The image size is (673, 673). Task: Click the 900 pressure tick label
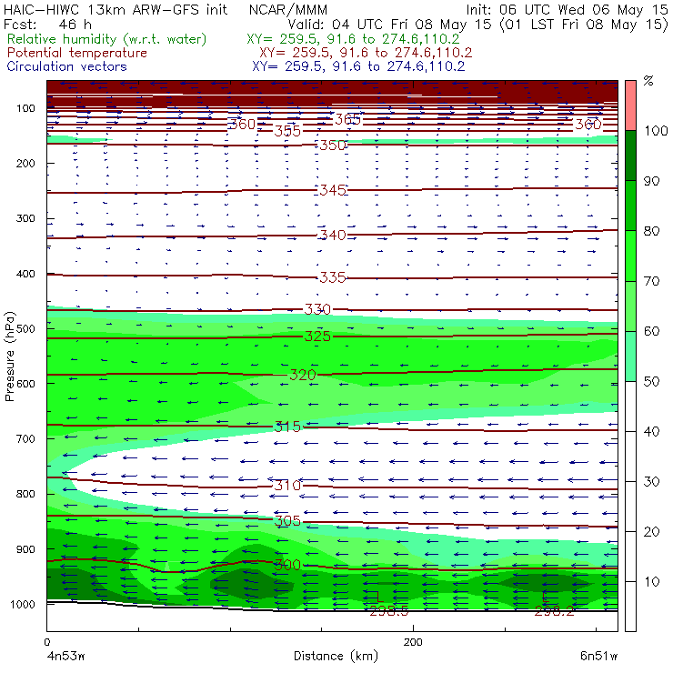[25, 549]
